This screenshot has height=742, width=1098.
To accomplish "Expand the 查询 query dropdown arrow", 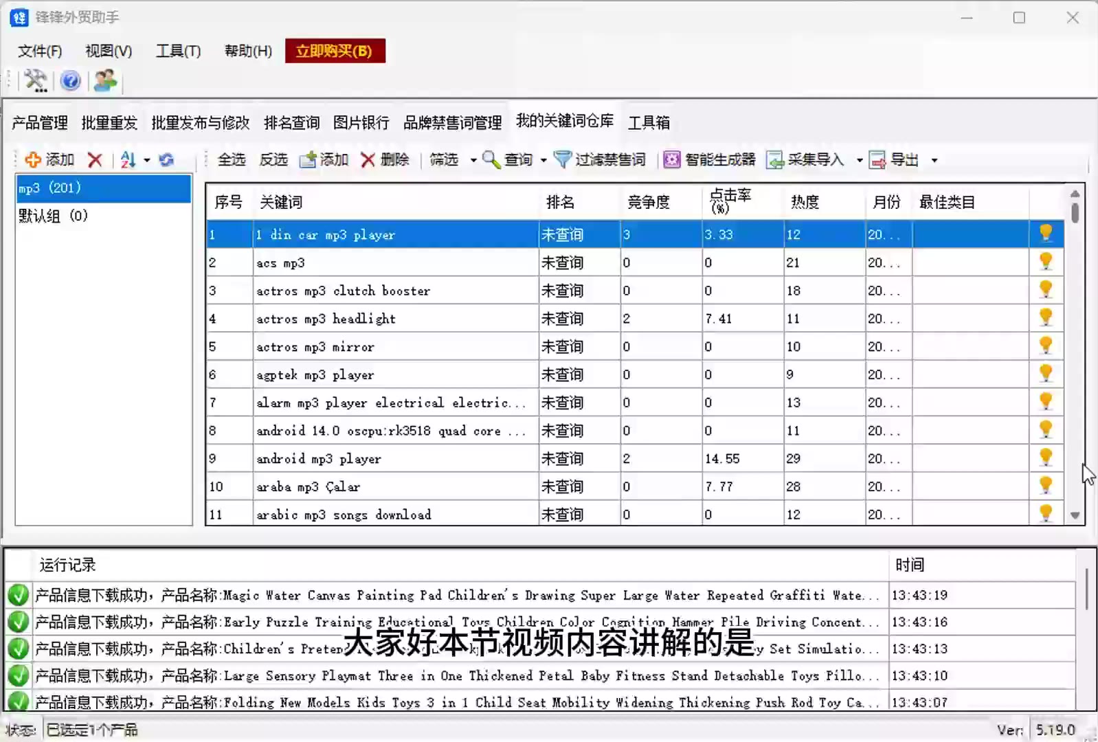I will tap(543, 161).
